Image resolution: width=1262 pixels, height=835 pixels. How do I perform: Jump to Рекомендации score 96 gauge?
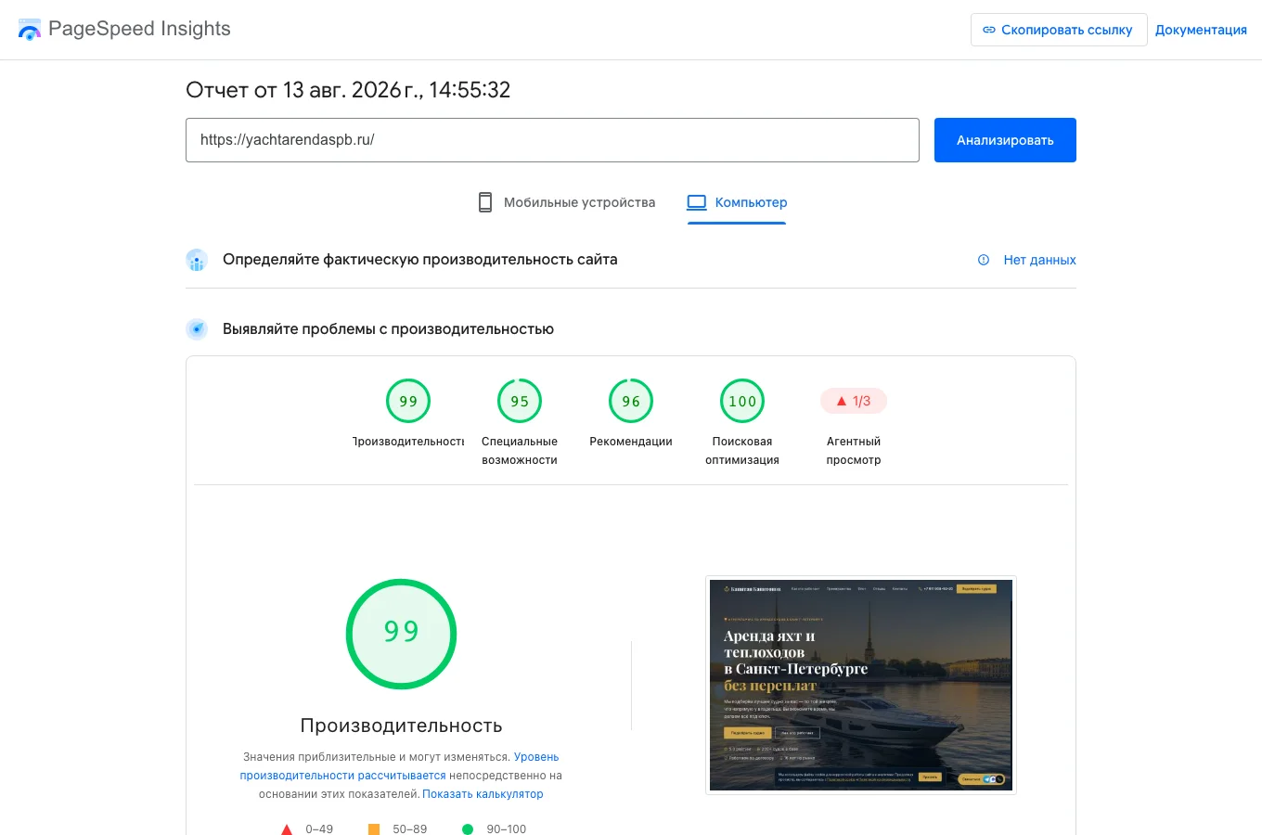tap(631, 401)
